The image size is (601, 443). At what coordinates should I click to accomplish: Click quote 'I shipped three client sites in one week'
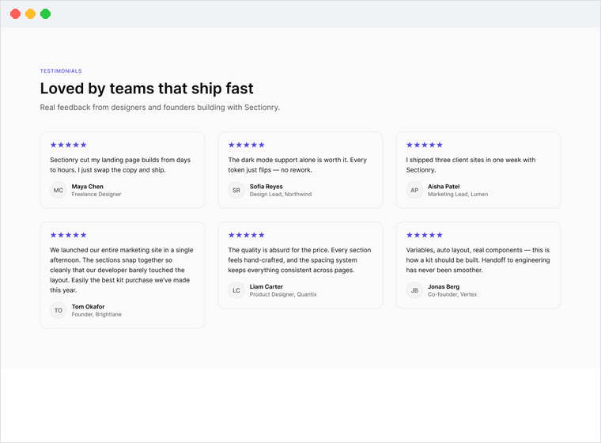tap(471, 165)
